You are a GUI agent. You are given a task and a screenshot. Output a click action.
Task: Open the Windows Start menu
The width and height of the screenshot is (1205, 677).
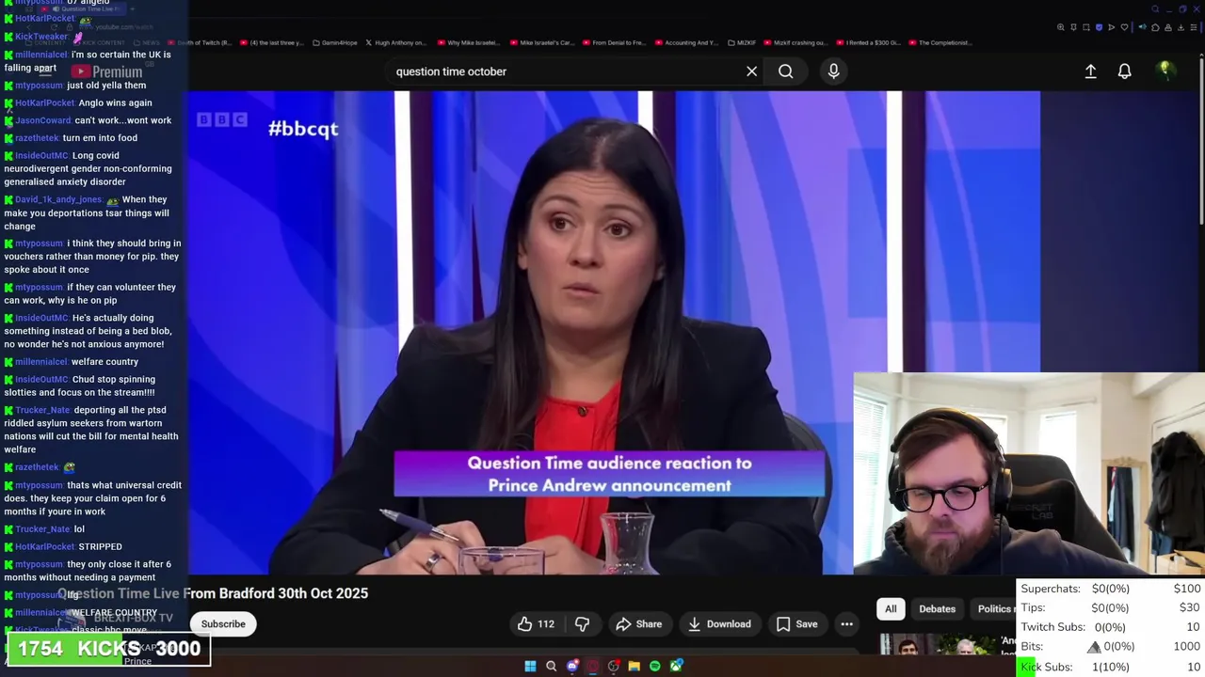(530, 666)
